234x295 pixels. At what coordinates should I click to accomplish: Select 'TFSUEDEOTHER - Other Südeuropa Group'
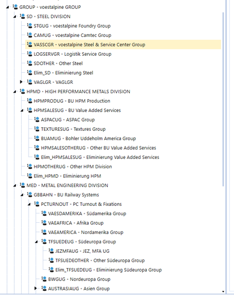click(x=100, y=260)
